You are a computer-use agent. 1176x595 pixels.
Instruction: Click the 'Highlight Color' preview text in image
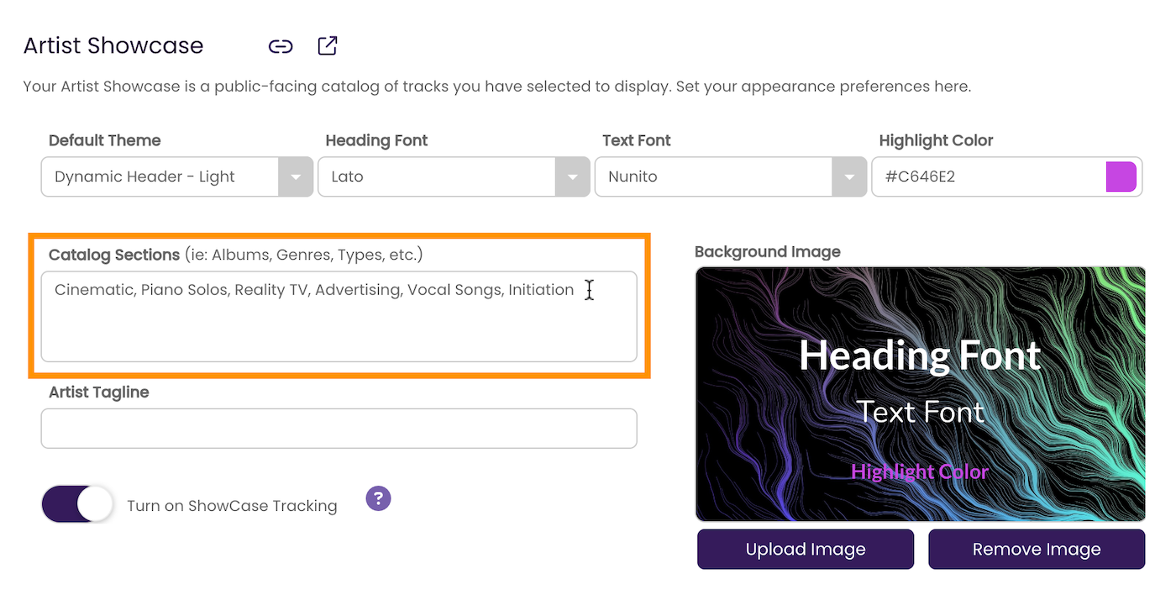(x=920, y=471)
